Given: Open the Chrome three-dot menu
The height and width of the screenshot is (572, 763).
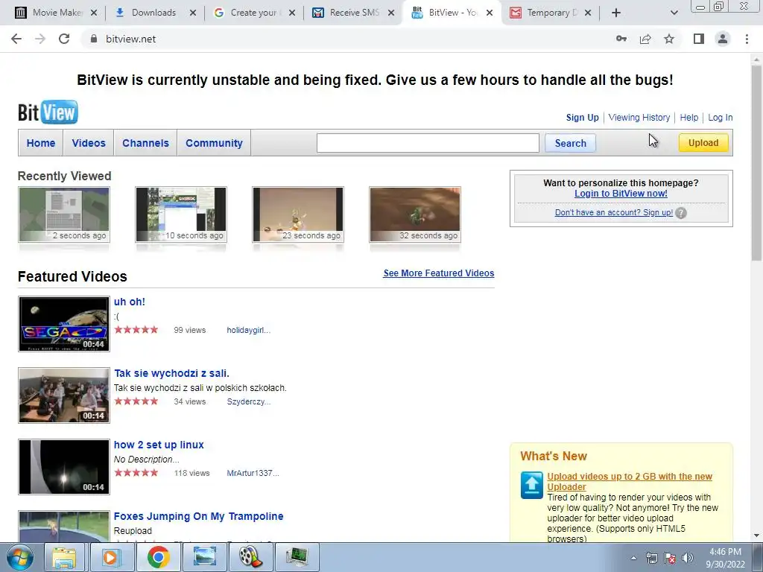Looking at the screenshot, I should 747,39.
